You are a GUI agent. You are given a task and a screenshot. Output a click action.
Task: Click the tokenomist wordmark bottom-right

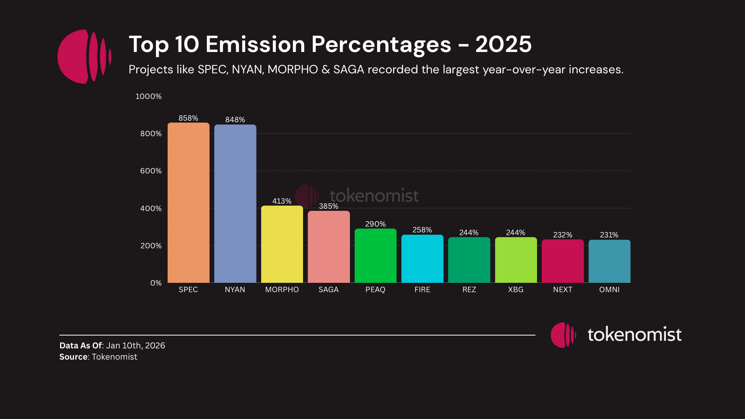tap(634, 334)
